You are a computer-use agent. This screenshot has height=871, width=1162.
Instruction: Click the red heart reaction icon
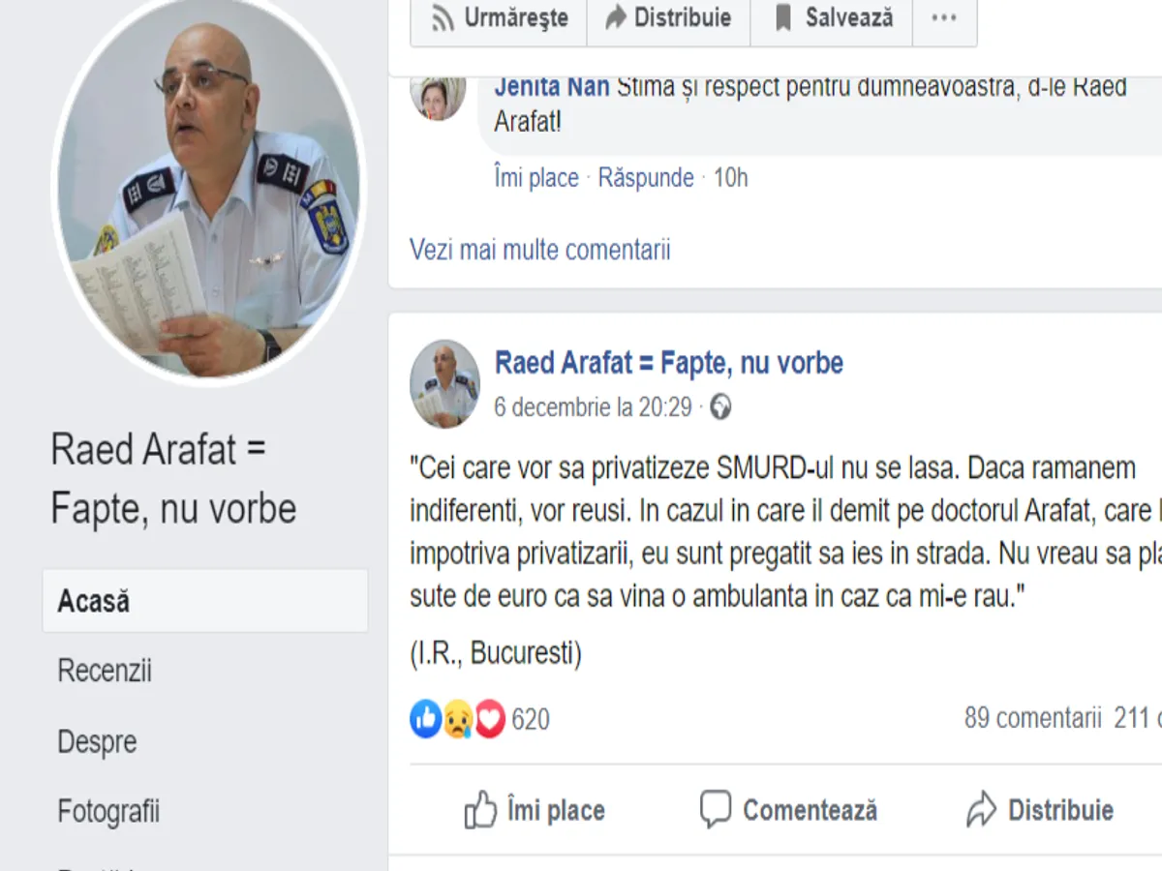click(x=490, y=719)
